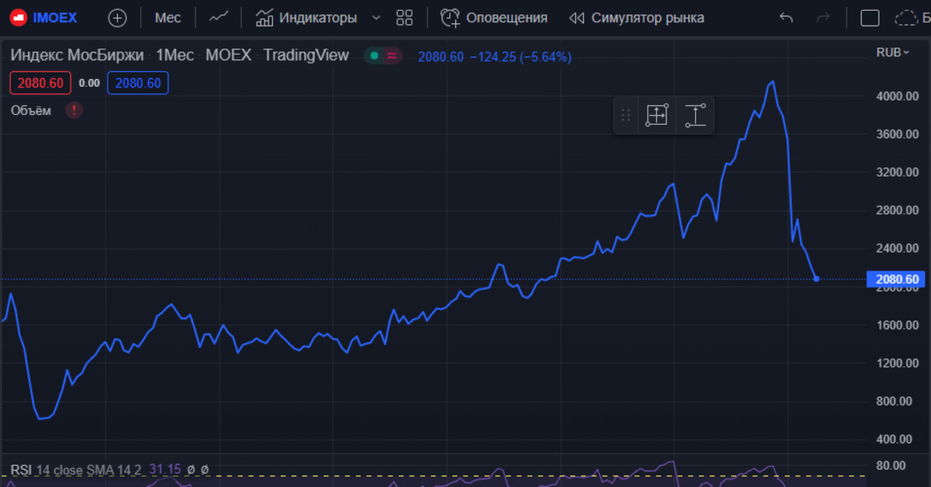This screenshot has height=487, width=931.
Task: Open the cloud save layout icon
Action: click(906, 18)
